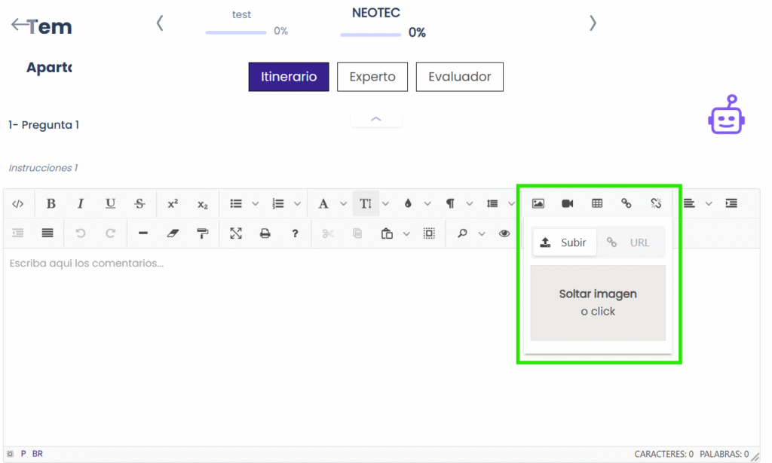This screenshot has height=463, width=772.
Task: Expand paste options dropdown arrow
Action: pos(406,234)
